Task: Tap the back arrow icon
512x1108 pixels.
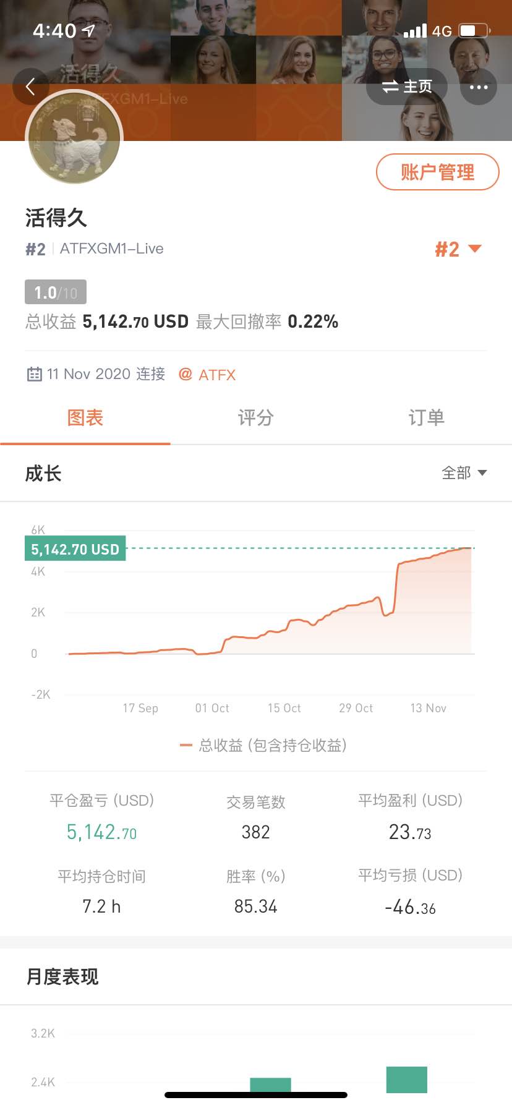Action: [30, 87]
